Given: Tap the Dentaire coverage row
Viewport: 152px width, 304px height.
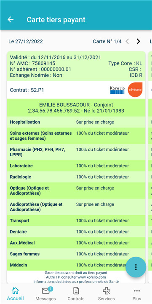Looking at the screenshot, I should coord(76,232).
